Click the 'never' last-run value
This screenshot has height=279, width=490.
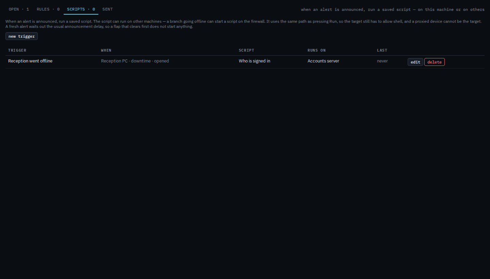tap(382, 61)
